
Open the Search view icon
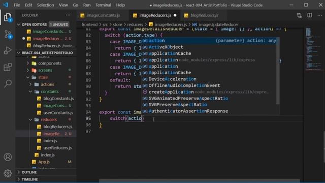pyautogui.click(x=8, y=83)
